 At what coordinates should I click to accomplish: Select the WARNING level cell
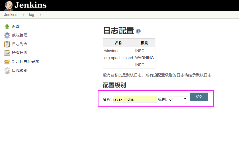pos(145,58)
